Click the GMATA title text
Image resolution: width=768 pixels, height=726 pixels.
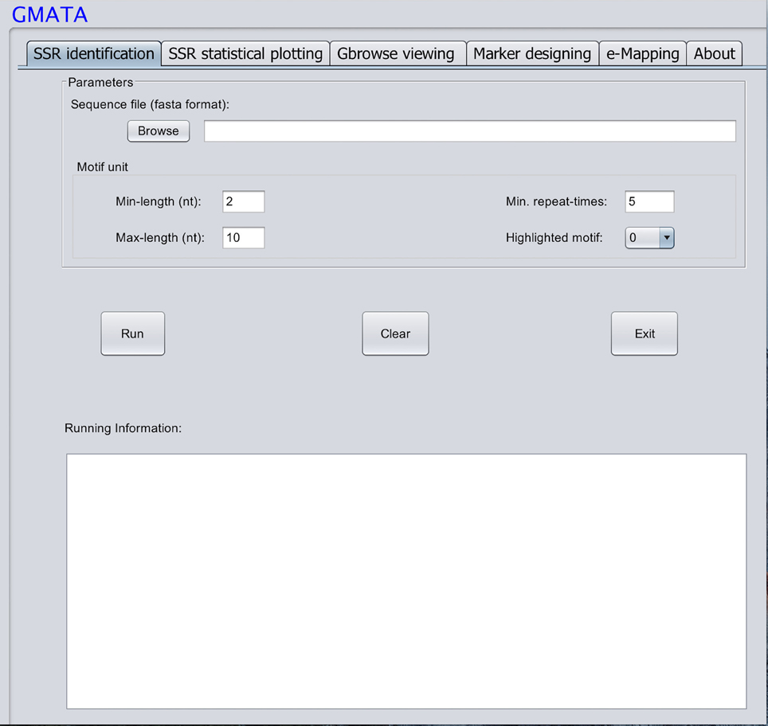(49, 14)
